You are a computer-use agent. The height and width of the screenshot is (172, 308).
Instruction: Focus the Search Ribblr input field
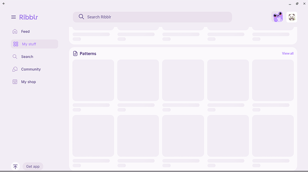152,17
